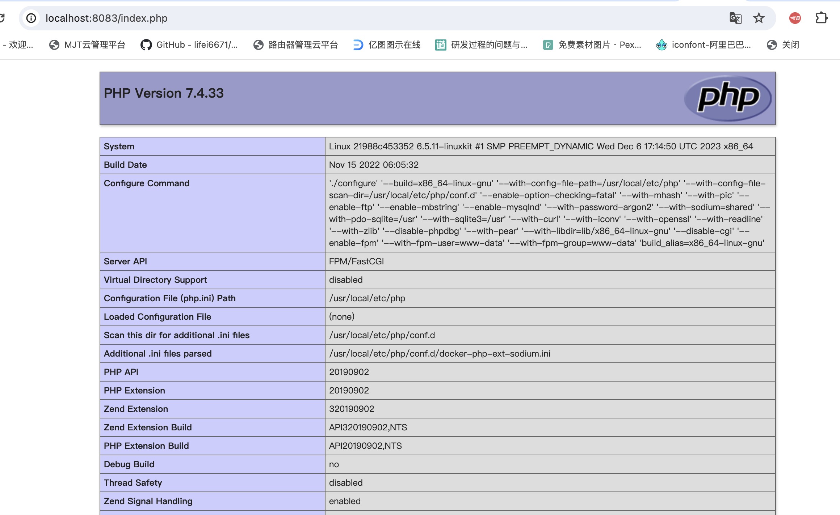Click the docker-php-ext-sodium.ini path value
840x515 pixels.
[440, 354]
